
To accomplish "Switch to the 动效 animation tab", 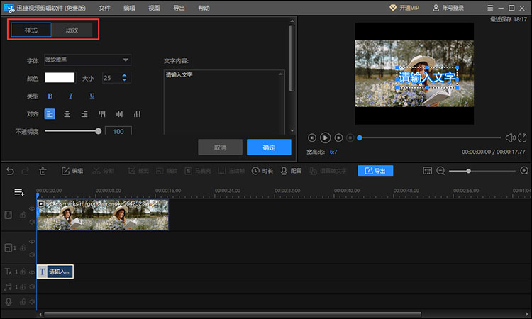I will click(x=72, y=30).
